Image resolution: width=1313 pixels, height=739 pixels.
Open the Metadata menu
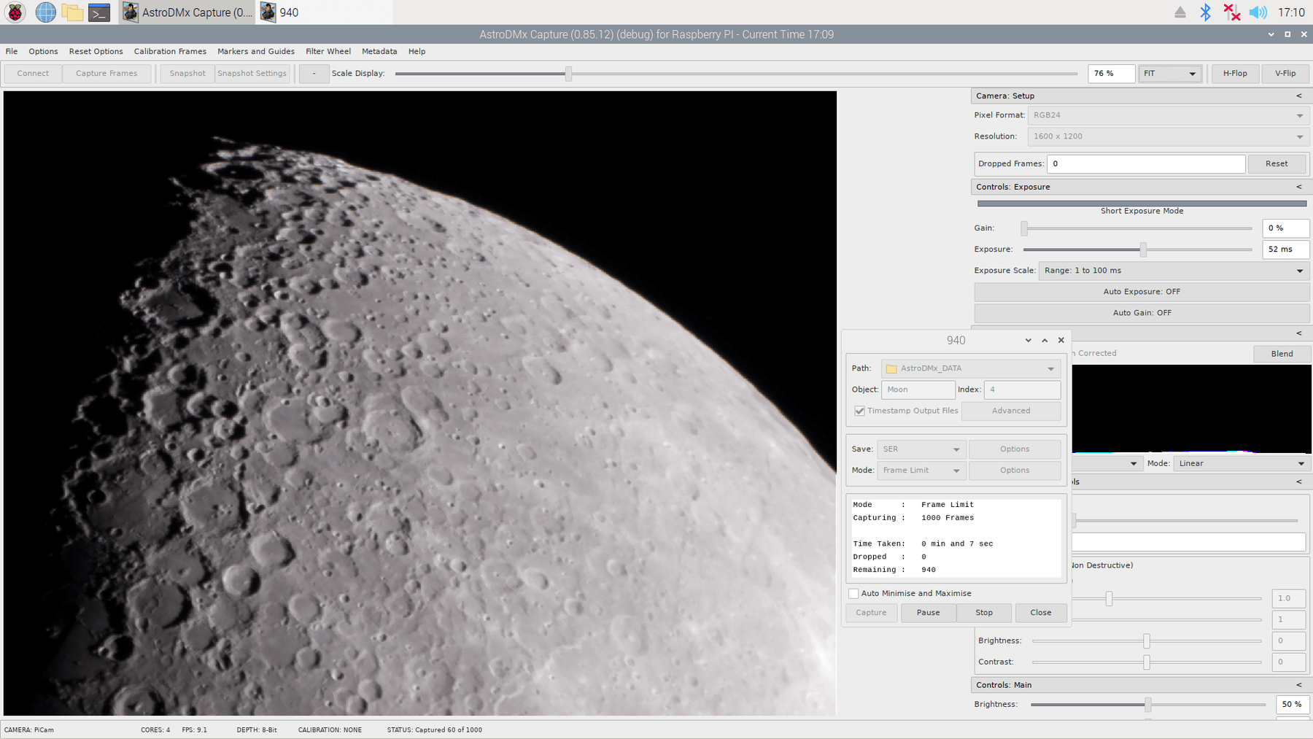[379, 51]
